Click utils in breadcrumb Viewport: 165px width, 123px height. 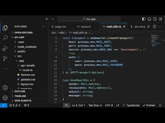pos(62,33)
